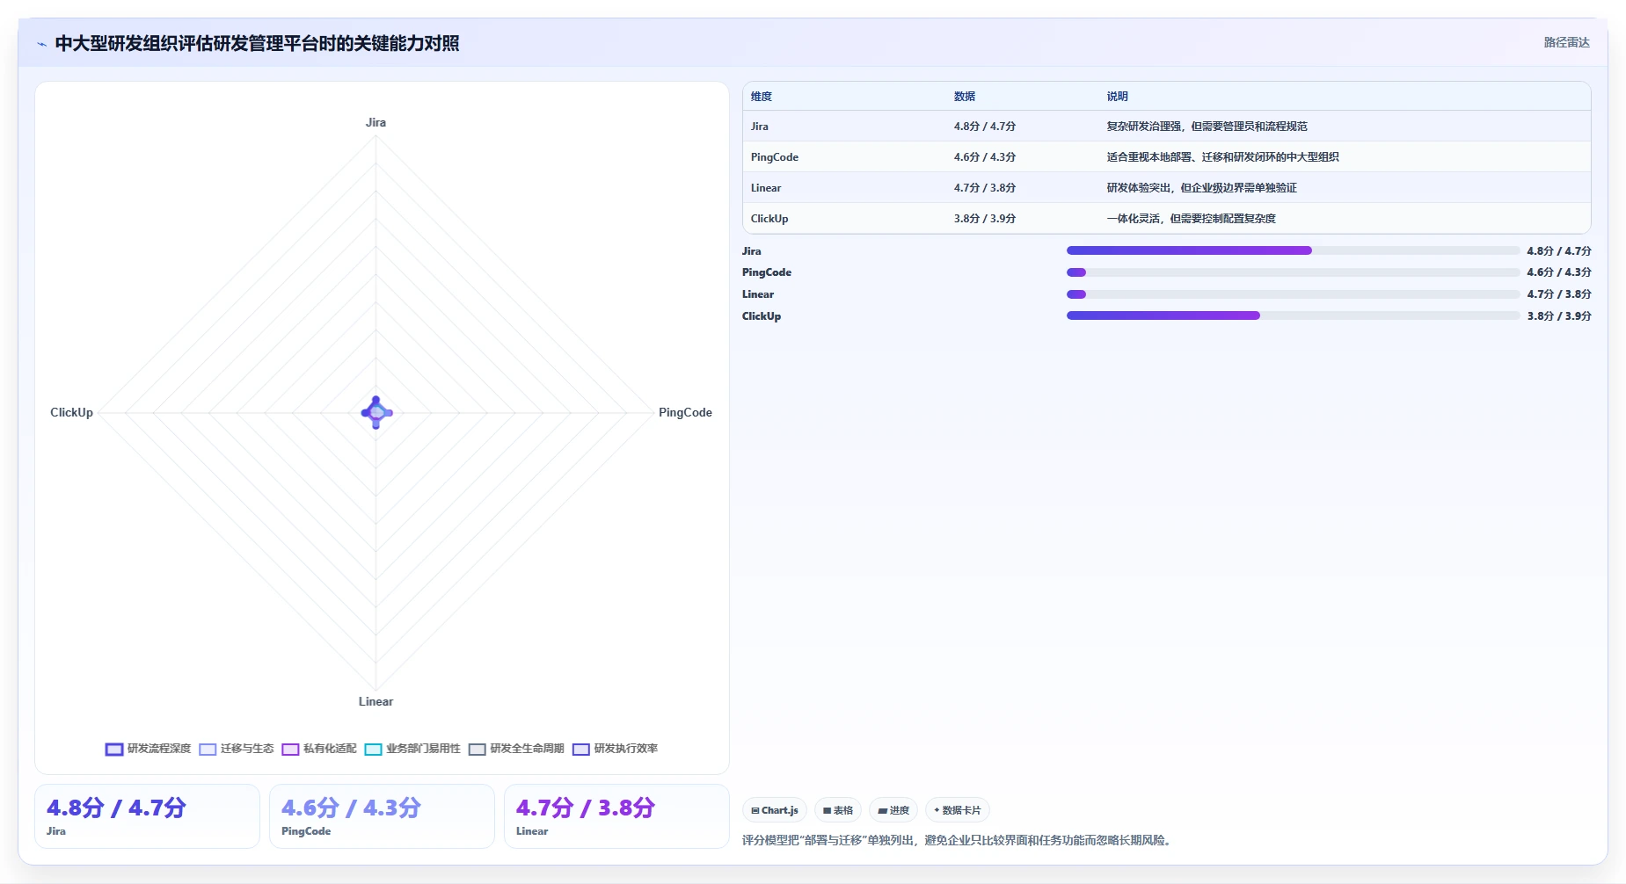Click the page title about 研发管理平台
The height and width of the screenshot is (884, 1626).
pyautogui.click(x=257, y=43)
